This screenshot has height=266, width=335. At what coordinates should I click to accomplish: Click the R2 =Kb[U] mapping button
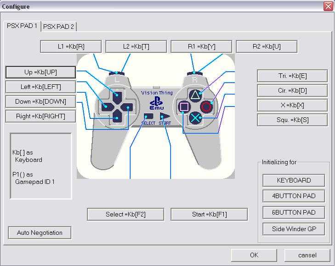pyautogui.click(x=267, y=46)
